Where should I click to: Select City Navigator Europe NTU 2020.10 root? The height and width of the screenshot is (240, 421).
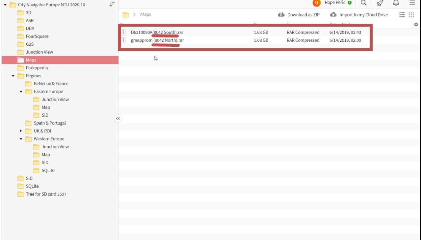(47, 5)
